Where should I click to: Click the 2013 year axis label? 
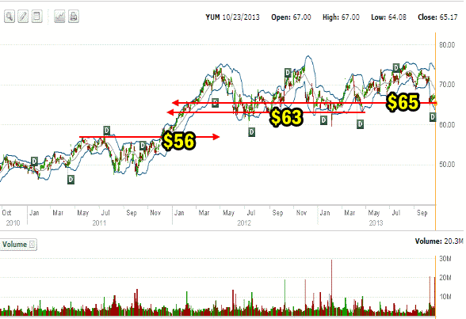point(376,223)
